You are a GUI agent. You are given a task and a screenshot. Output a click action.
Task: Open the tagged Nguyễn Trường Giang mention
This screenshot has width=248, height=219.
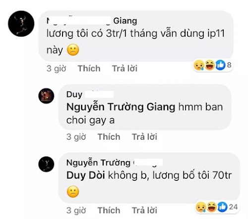click(121, 107)
